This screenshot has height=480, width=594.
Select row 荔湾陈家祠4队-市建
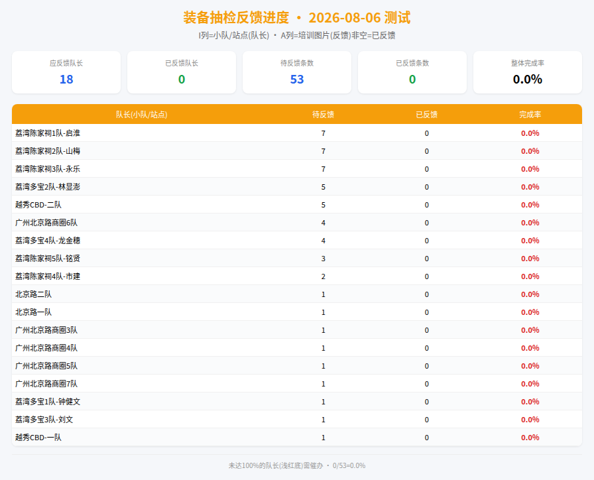tap(297, 276)
